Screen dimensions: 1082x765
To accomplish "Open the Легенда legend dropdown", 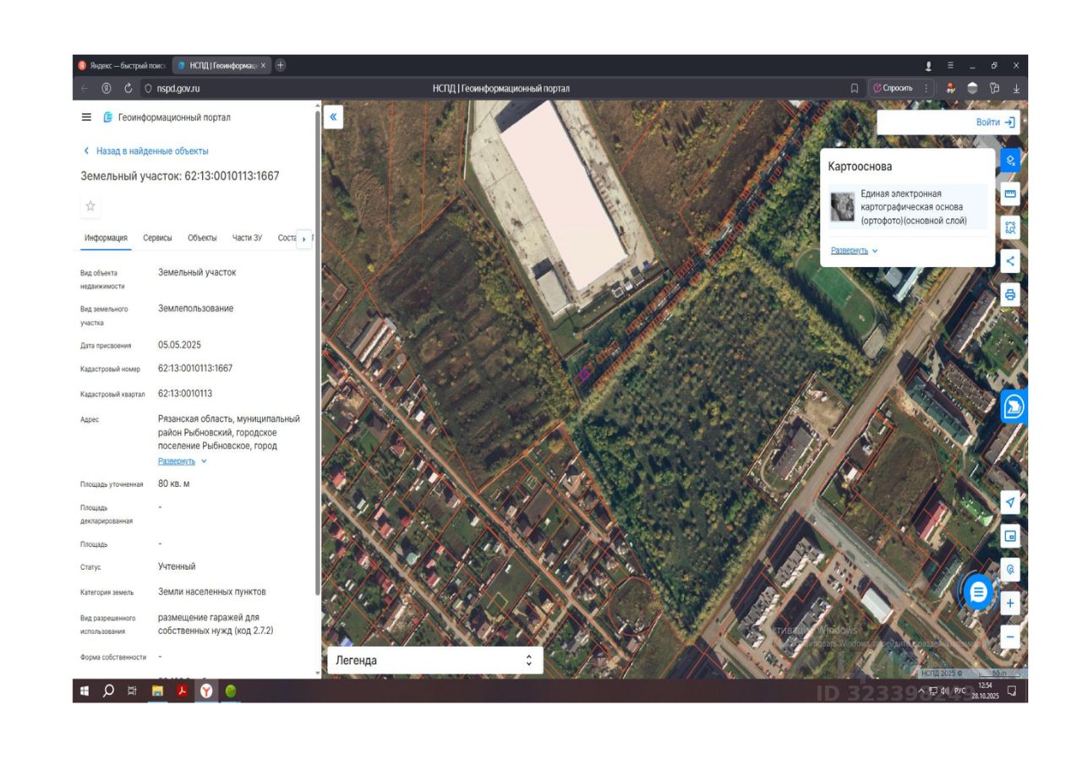I will (434, 660).
